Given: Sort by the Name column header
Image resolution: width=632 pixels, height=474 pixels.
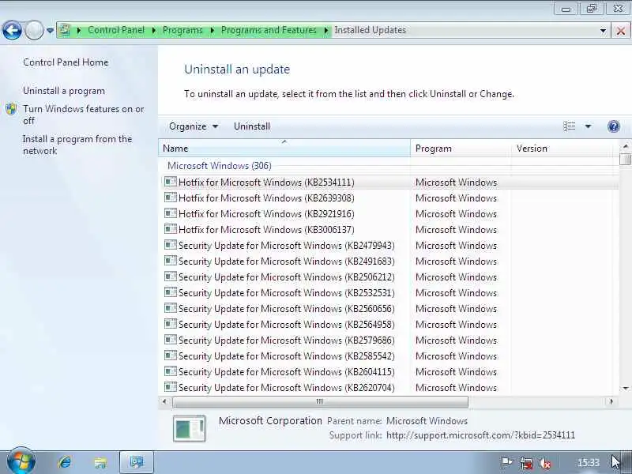Looking at the screenshot, I should pos(284,149).
